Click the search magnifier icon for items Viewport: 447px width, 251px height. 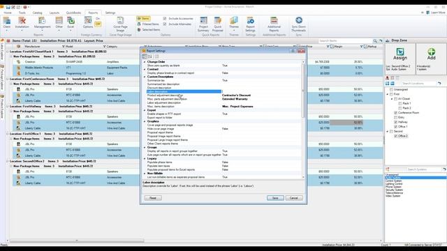point(375,41)
